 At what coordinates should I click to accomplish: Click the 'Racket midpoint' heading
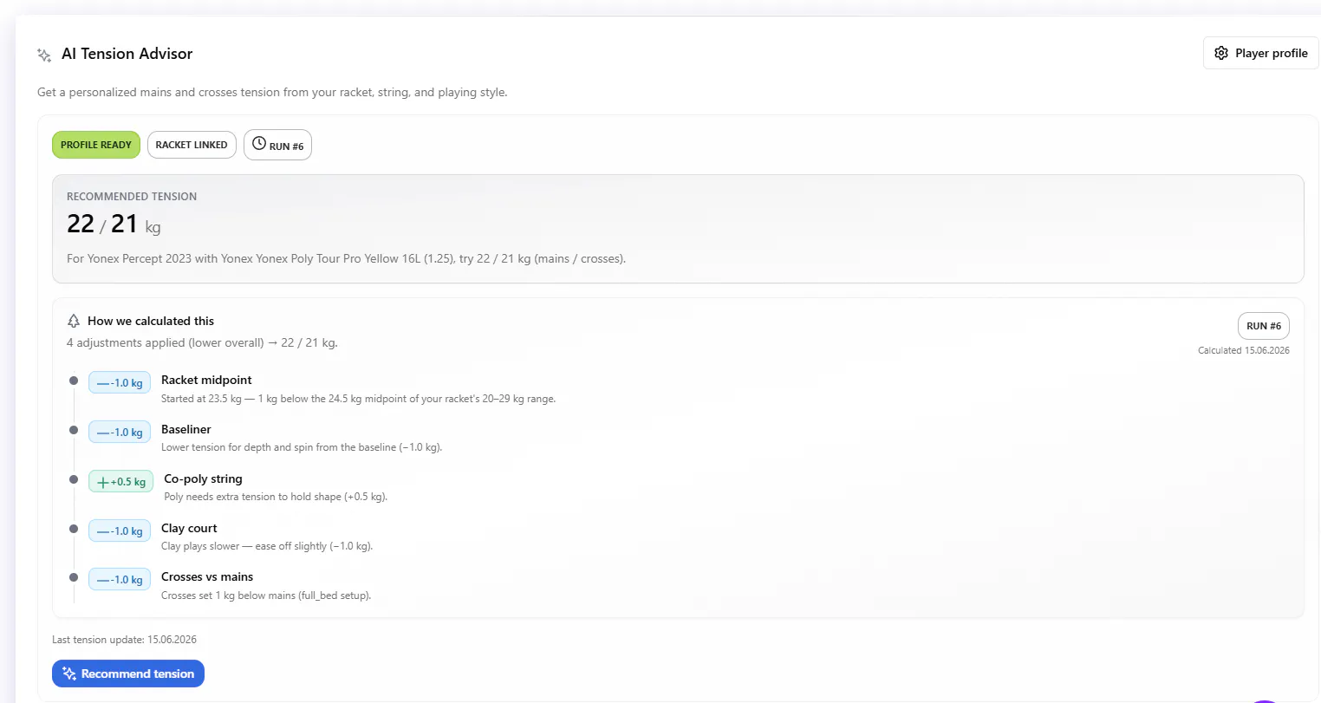click(206, 380)
